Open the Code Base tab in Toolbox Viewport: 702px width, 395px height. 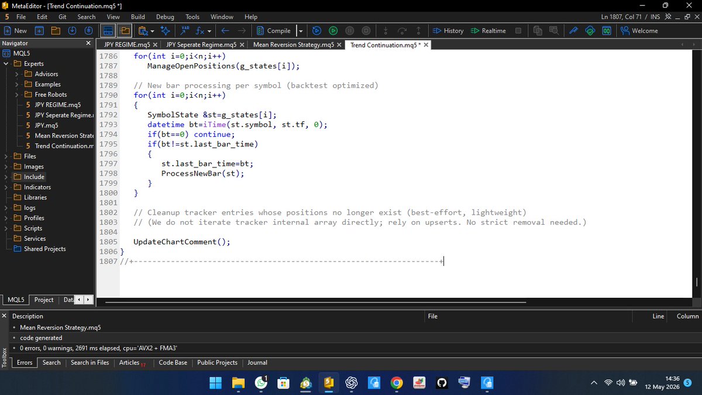pyautogui.click(x=173, y=363)
